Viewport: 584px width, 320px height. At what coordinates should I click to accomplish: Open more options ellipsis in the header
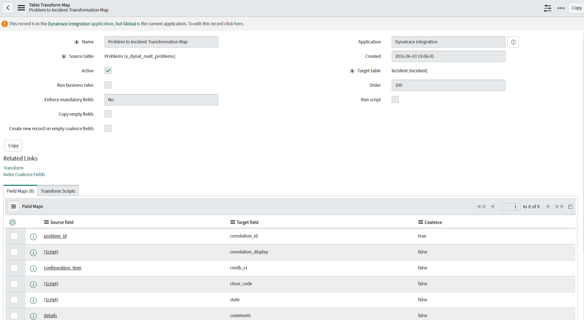click(561, 8)
